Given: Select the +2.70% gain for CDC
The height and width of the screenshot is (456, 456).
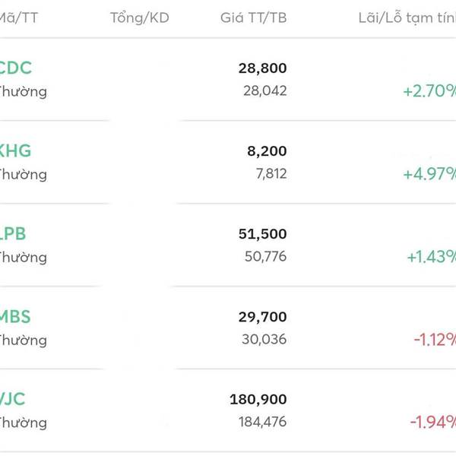Looking at the screenshot, I should pos(429,92).
